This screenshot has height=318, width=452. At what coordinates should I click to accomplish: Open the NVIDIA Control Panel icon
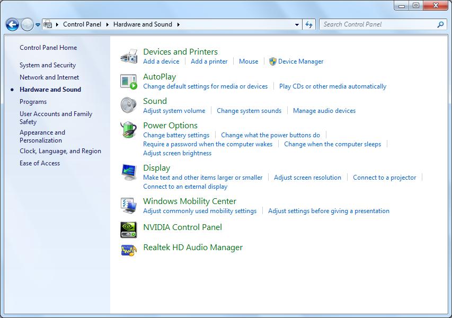[129, 230]
